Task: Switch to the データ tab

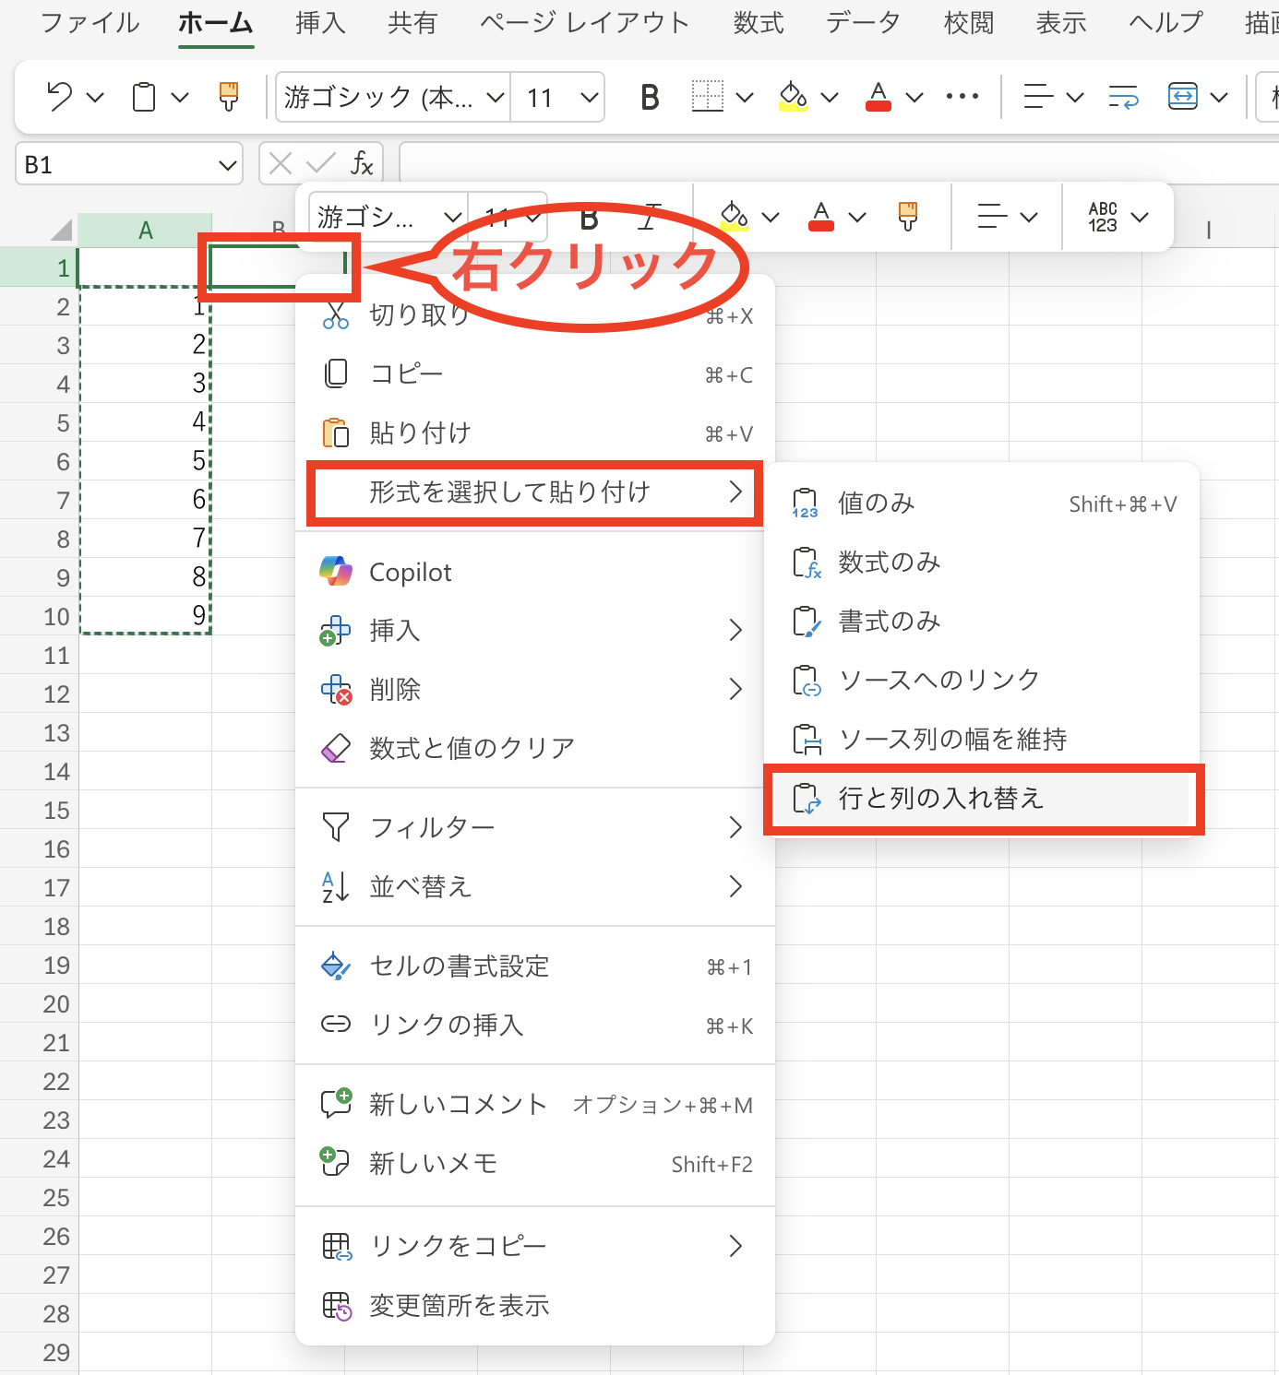Action: click(x=863, y=23)
